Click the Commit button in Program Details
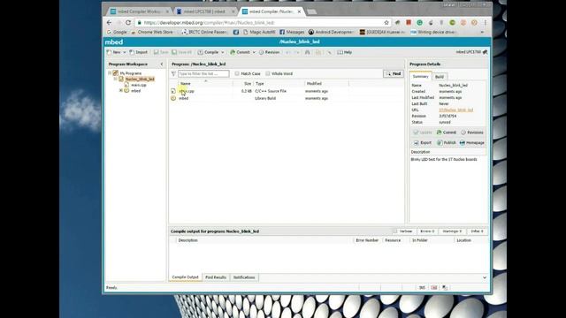This screenshot has height=318, width=566. point(447,132)
